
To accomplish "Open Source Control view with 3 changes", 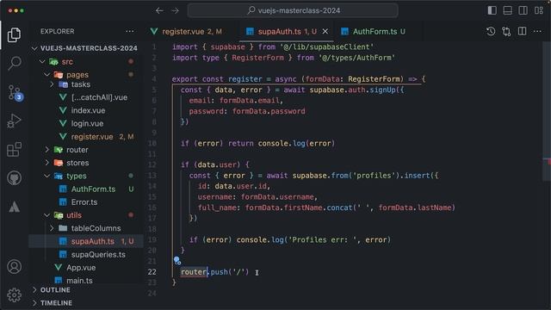I will [15, 93].
